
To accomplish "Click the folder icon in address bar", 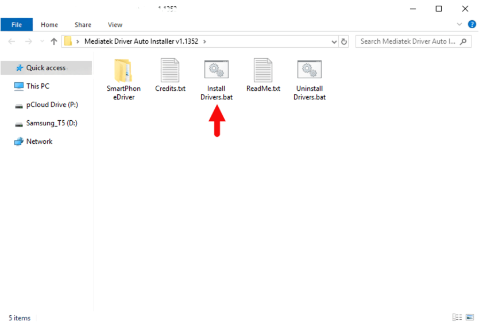I will 68,41.
